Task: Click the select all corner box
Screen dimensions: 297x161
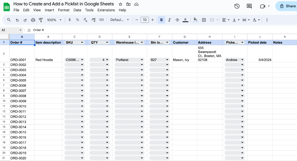Action: tap(4, 37)
